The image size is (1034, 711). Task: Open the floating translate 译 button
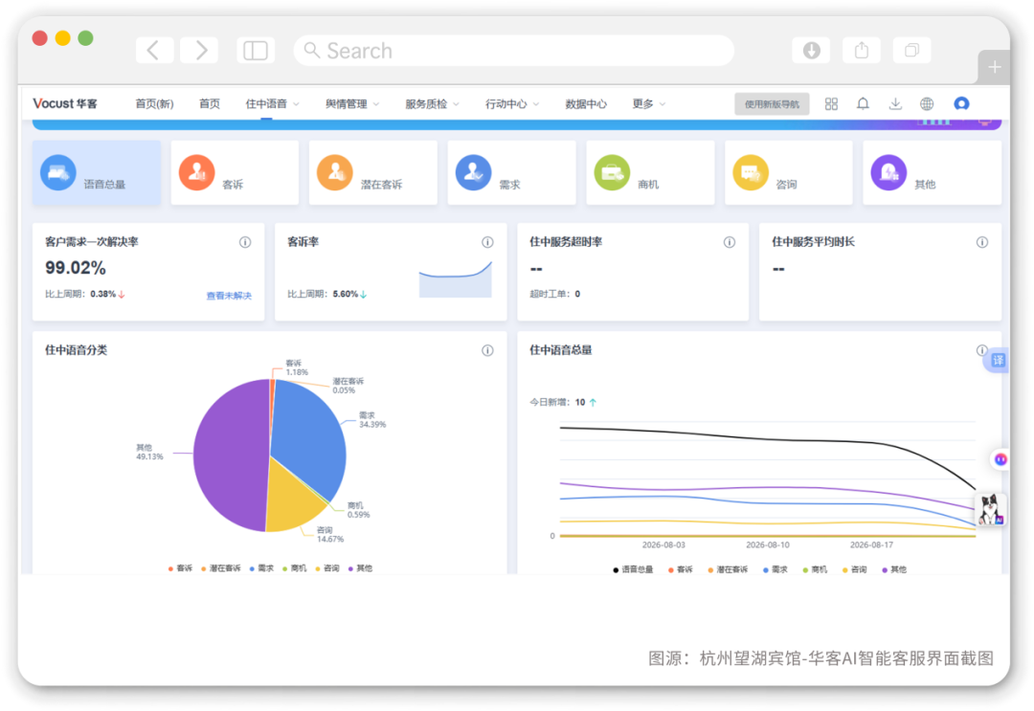[997, 360]
